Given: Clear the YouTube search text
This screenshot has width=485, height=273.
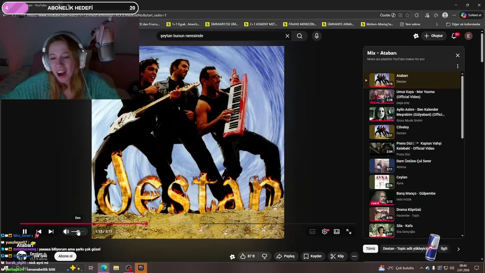Looking at the screenshot, I should pyautogui.click(x=287, y=36).
